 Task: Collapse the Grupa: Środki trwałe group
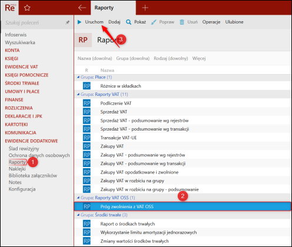coord(78,215)
